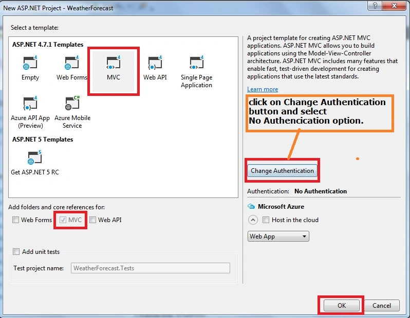This screenshot has width=410, height=318.
Task: Open the Learn more link
Action: tap(263, 89)
